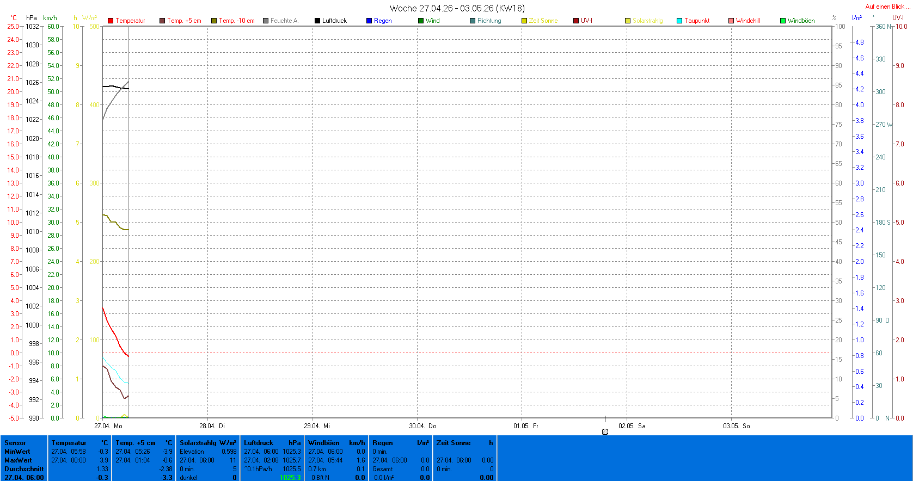The image size is (913, 481).
Task: Click the cyan Taupunkt legend square
Action: pos(679,21)
